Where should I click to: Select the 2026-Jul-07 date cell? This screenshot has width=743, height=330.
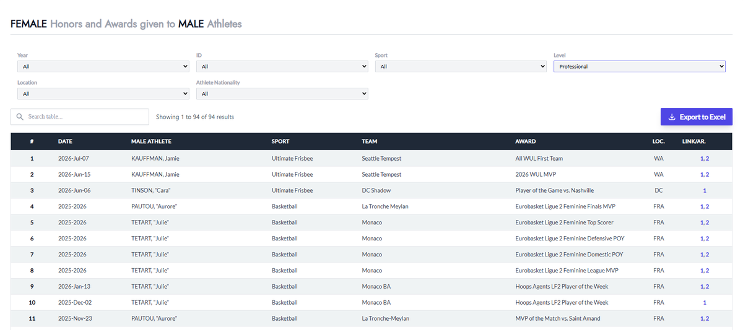pyautogui.click(x=74, y=158)
